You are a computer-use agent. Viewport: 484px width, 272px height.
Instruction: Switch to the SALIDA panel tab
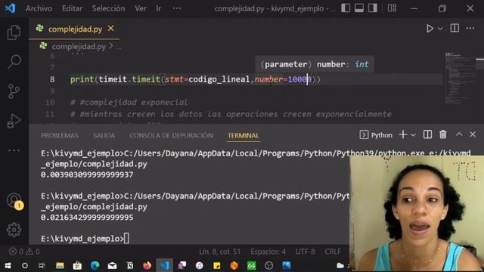pyautogui.click(x=104, y=135)
